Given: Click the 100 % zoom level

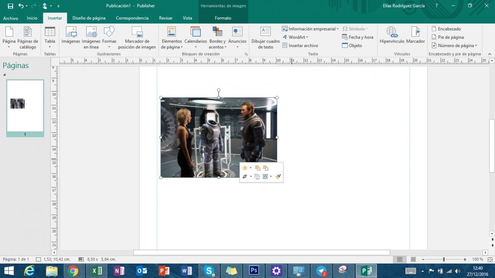Looking at the screenshot, I should coord(478,259).
